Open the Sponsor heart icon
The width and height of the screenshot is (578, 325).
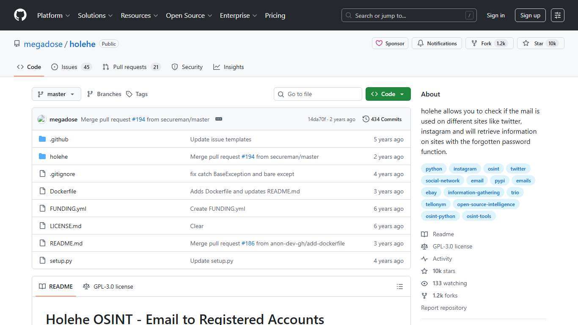[380, 43]
